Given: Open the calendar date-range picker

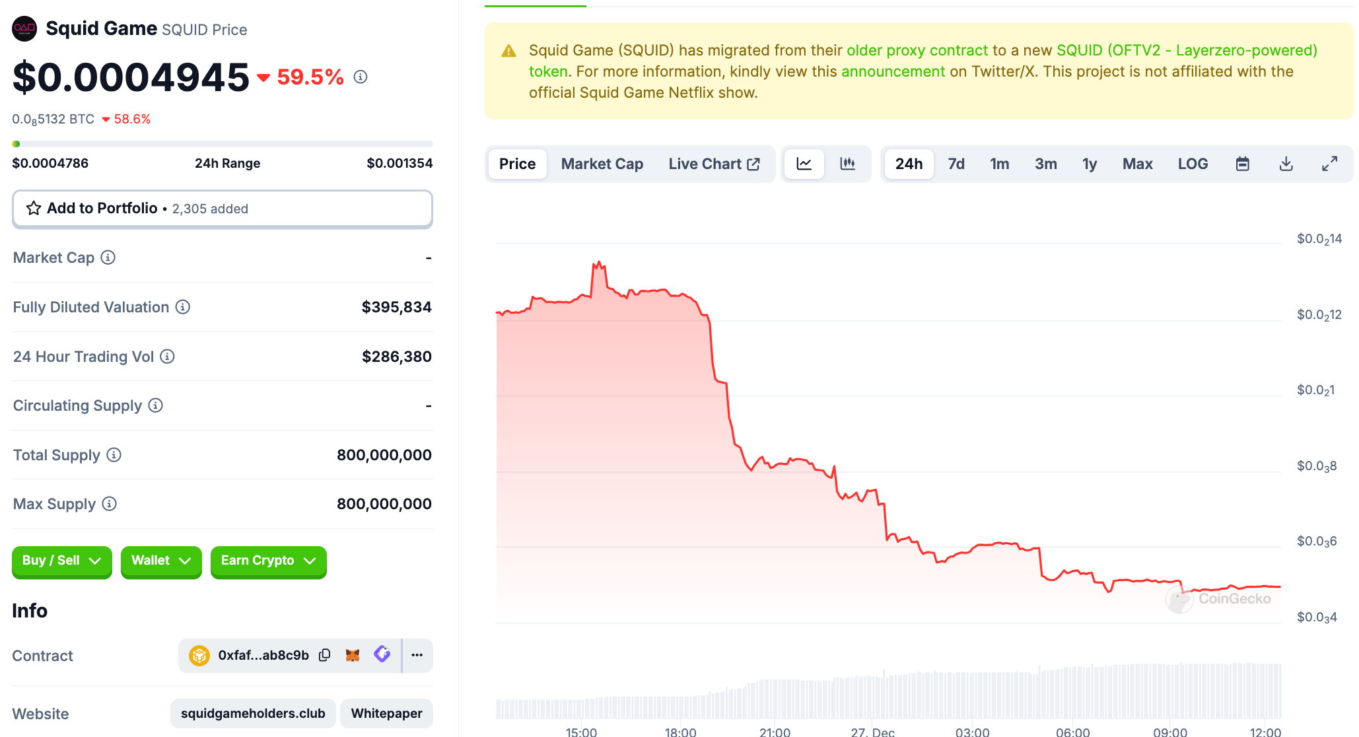Looking at the screenshot, I should (1242, 164).
